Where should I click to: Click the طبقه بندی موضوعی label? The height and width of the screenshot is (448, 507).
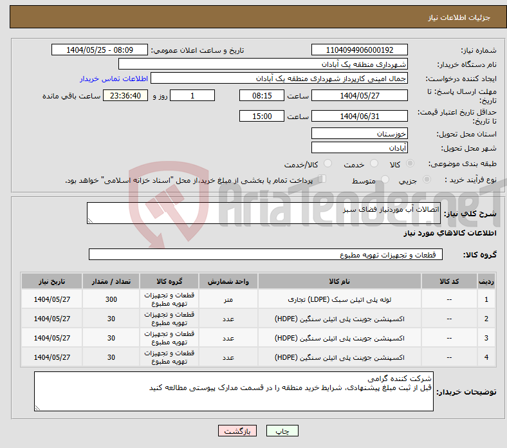click(463, 163)
